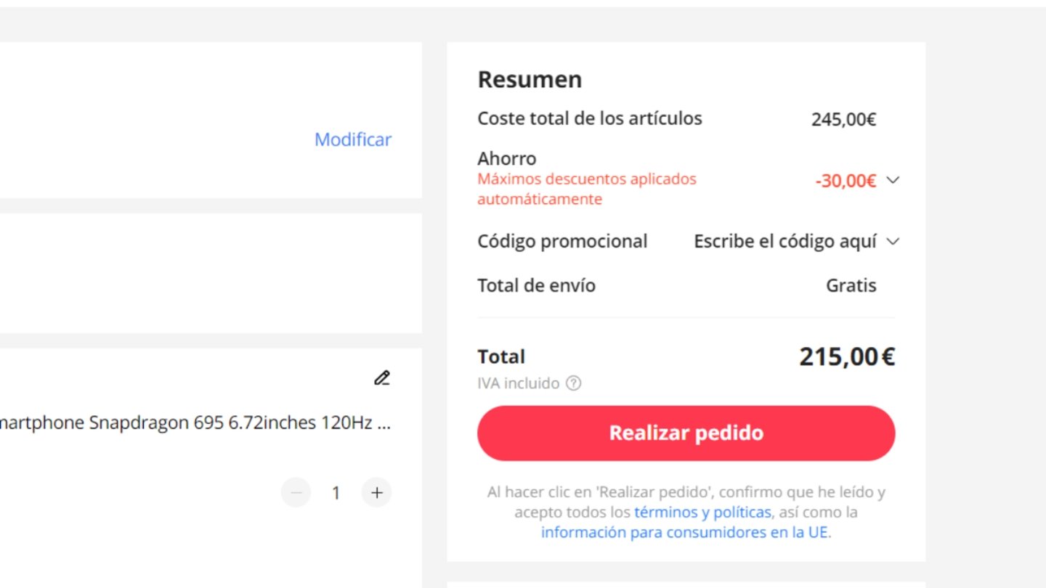Click the Resumen heading

click(530, 79)
